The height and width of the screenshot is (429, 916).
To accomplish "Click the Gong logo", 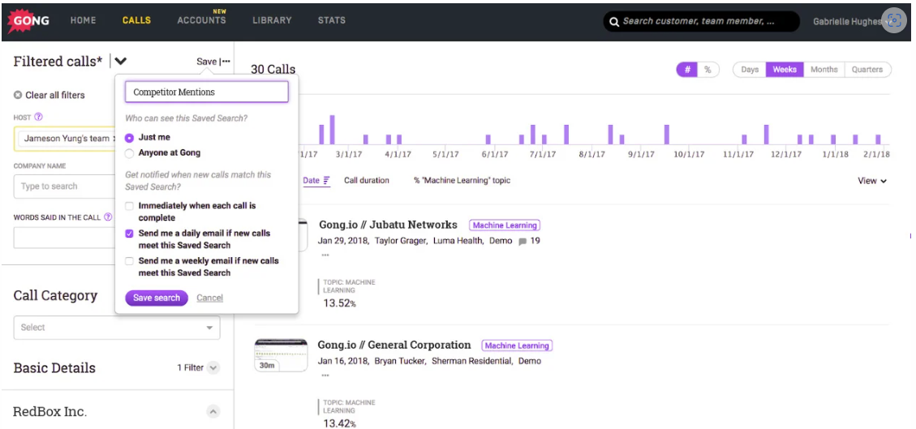I will (28, 20).
